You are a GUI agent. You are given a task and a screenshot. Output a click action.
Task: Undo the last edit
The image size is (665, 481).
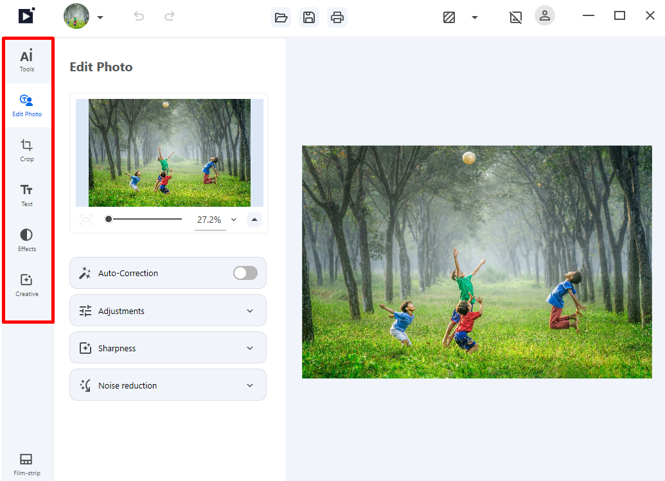[x=139, y=16]
